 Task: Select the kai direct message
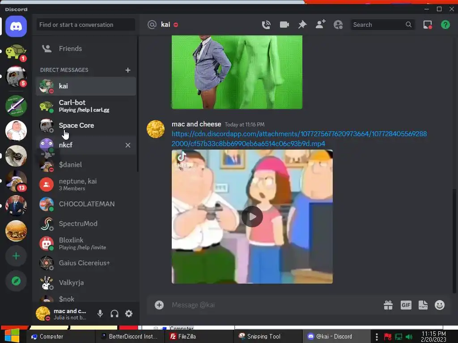pyautogui.click(x=86, y=86)
